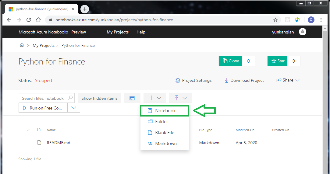
Task: Open My Projects in top navigation
Action: 118,32
